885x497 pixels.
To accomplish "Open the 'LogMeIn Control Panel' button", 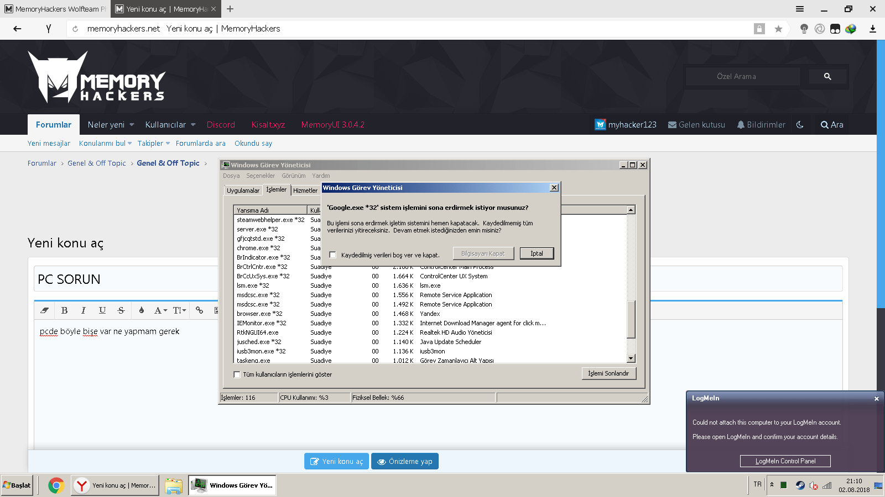I will coord(785,461).
